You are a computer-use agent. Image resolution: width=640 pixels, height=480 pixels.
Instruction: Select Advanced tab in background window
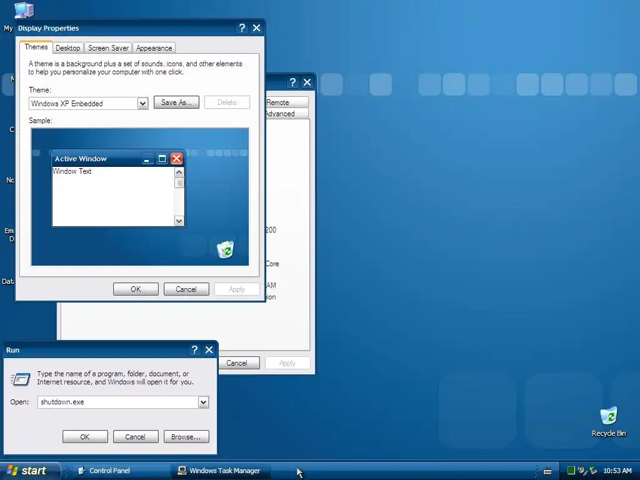click(x=286, y=114)
